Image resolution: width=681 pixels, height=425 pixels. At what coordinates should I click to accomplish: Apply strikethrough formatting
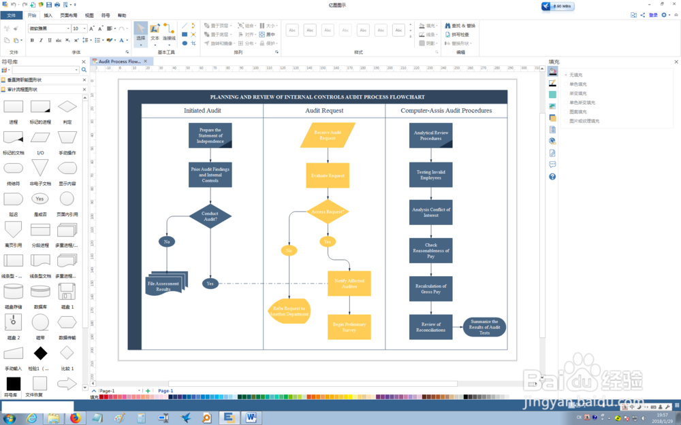click(x=59, y=40)
